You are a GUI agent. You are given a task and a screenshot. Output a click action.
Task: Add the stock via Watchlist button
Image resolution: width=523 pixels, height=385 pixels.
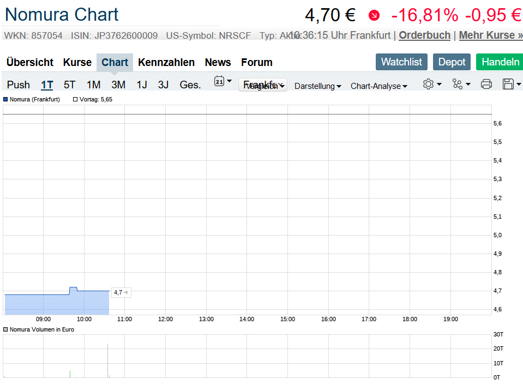(401, 62)
